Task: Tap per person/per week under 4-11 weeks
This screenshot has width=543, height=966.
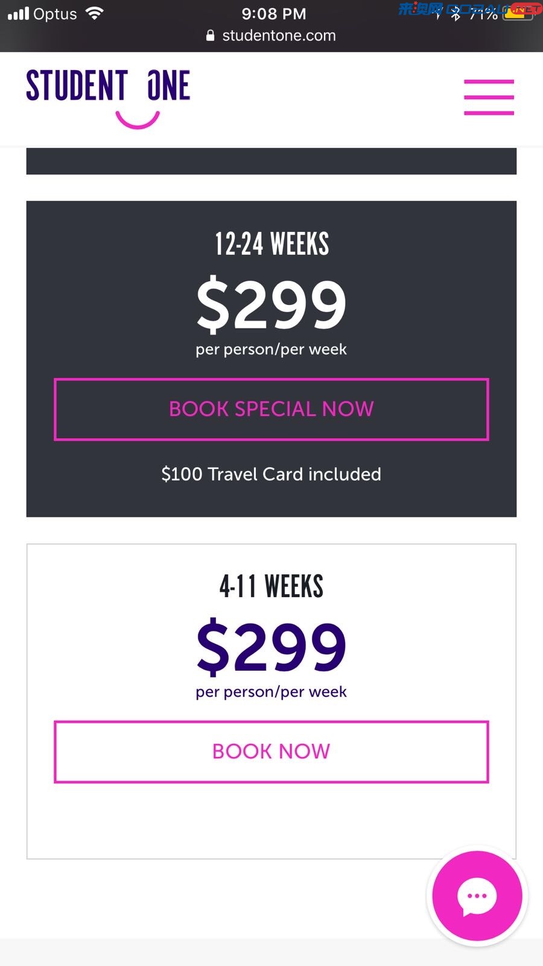Action: (x=271, y=692)
